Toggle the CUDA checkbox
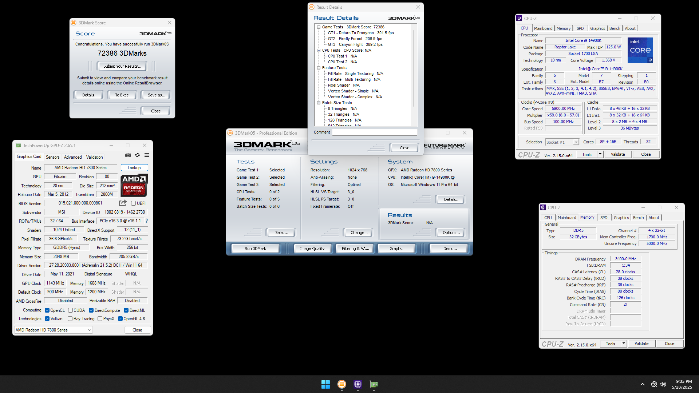 (70, 310)
